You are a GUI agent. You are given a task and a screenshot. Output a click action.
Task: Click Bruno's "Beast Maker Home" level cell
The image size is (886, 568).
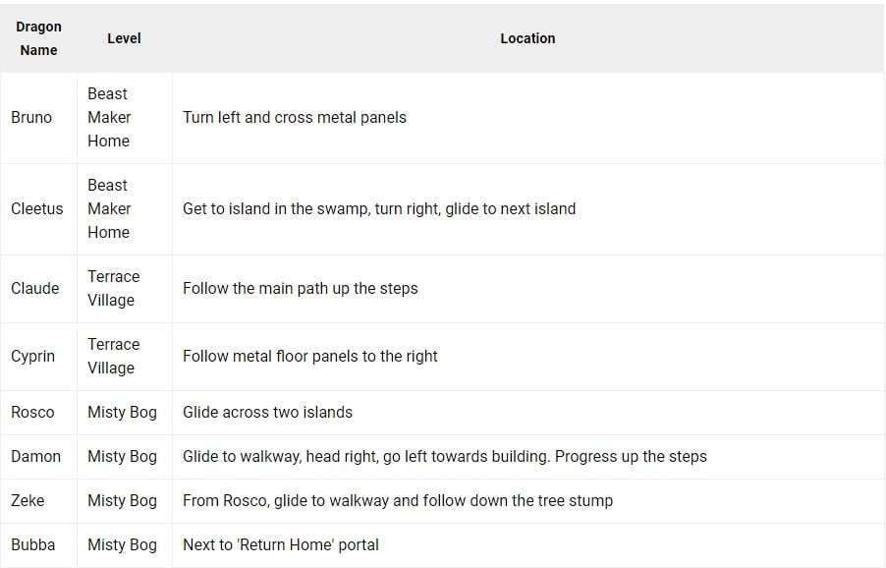(109, 117)
